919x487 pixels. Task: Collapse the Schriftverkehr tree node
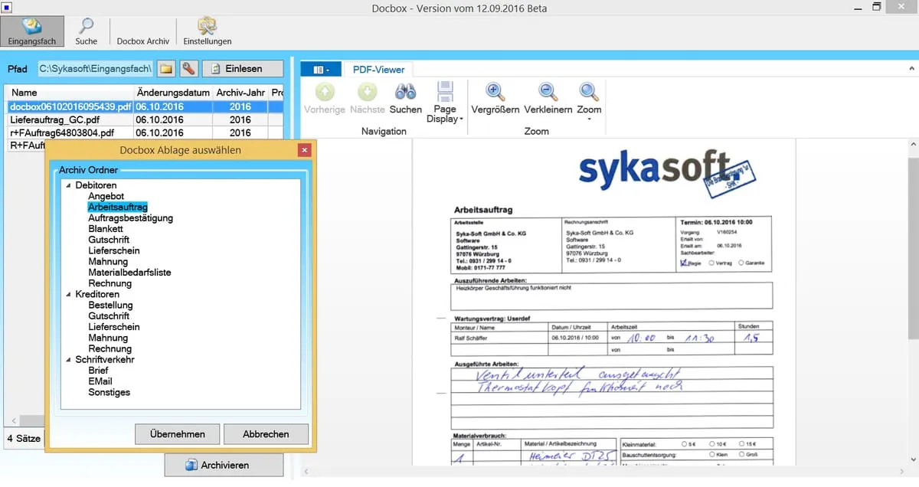[68, 360]
